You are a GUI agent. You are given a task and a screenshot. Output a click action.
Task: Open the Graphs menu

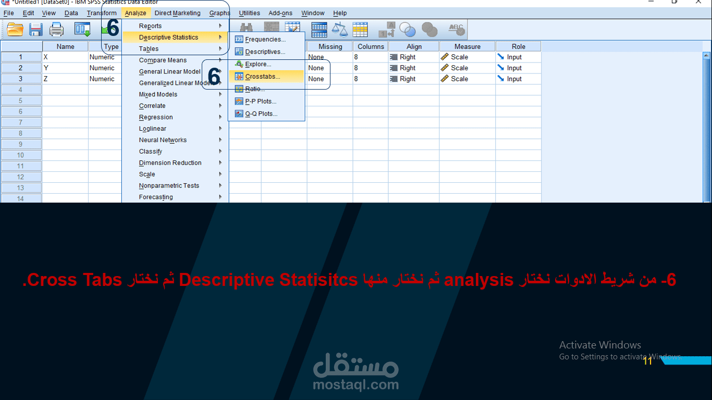tap(219, 13)
